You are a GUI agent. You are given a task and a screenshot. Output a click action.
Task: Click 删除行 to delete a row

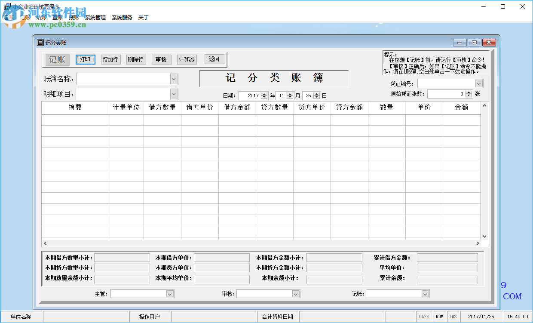(x=135, y=59)
